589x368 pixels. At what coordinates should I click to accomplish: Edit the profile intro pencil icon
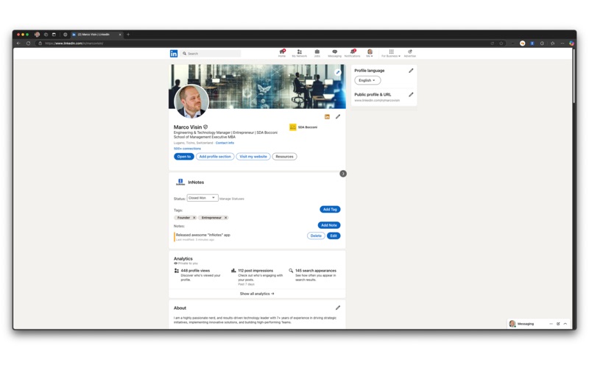click(338, 117)
